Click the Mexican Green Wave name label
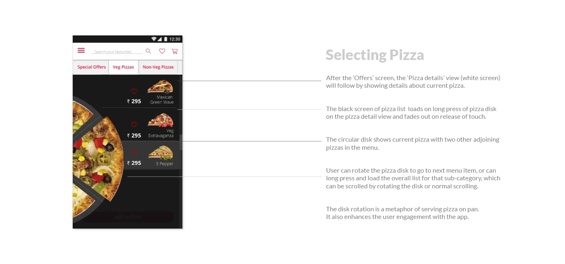 point(161,100)
